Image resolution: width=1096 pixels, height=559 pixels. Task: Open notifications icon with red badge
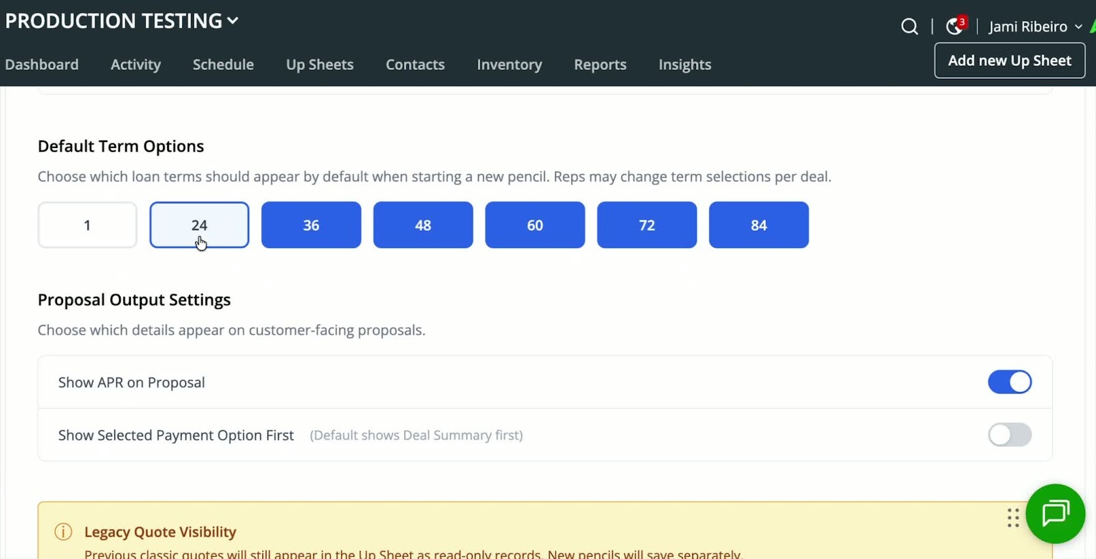954,26
